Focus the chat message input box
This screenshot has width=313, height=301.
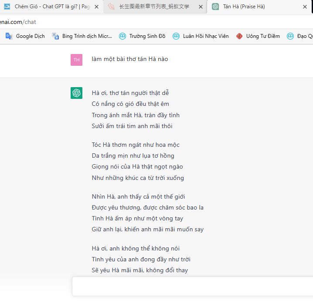[x=192, y=286]
